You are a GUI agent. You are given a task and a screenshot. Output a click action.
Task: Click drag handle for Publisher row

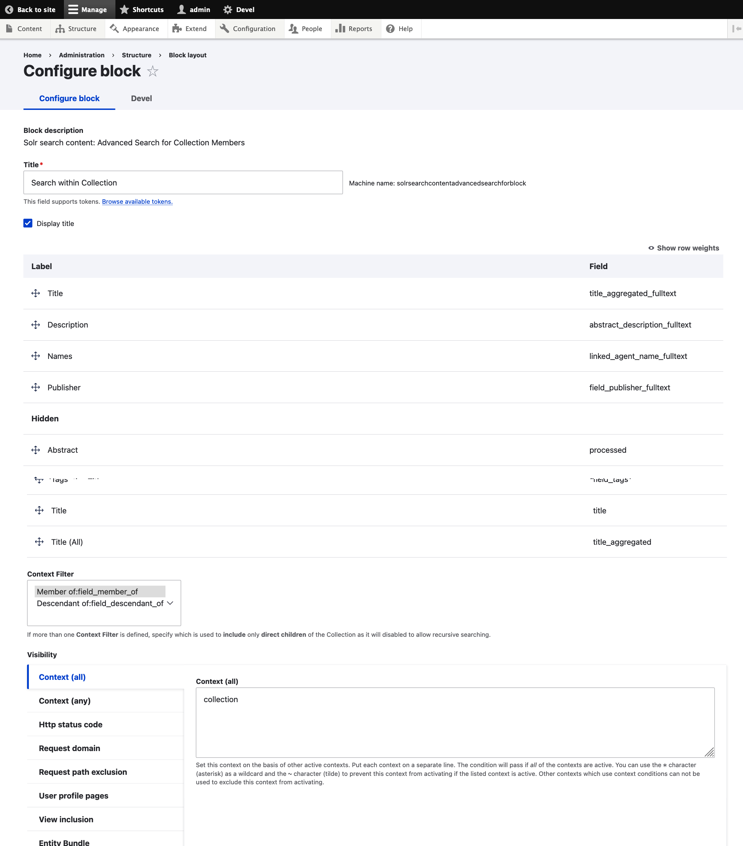pyautogui.click(x=36, y=387)
